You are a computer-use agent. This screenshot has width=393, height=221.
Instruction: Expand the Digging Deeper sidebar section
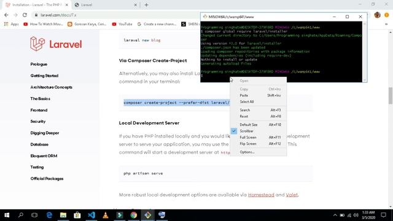pyautogui.click(x=45, y=133)
